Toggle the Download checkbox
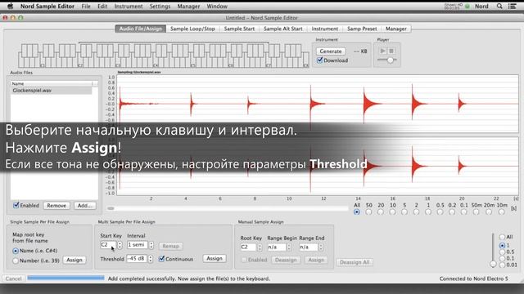The height and width of the screenshot is (294, 524). [320, 60]
